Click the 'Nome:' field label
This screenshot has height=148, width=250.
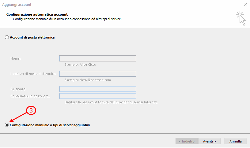tap(15, 58)
